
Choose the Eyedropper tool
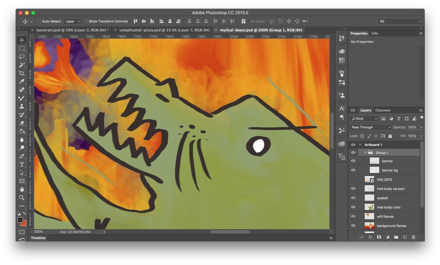coord(21,81)
